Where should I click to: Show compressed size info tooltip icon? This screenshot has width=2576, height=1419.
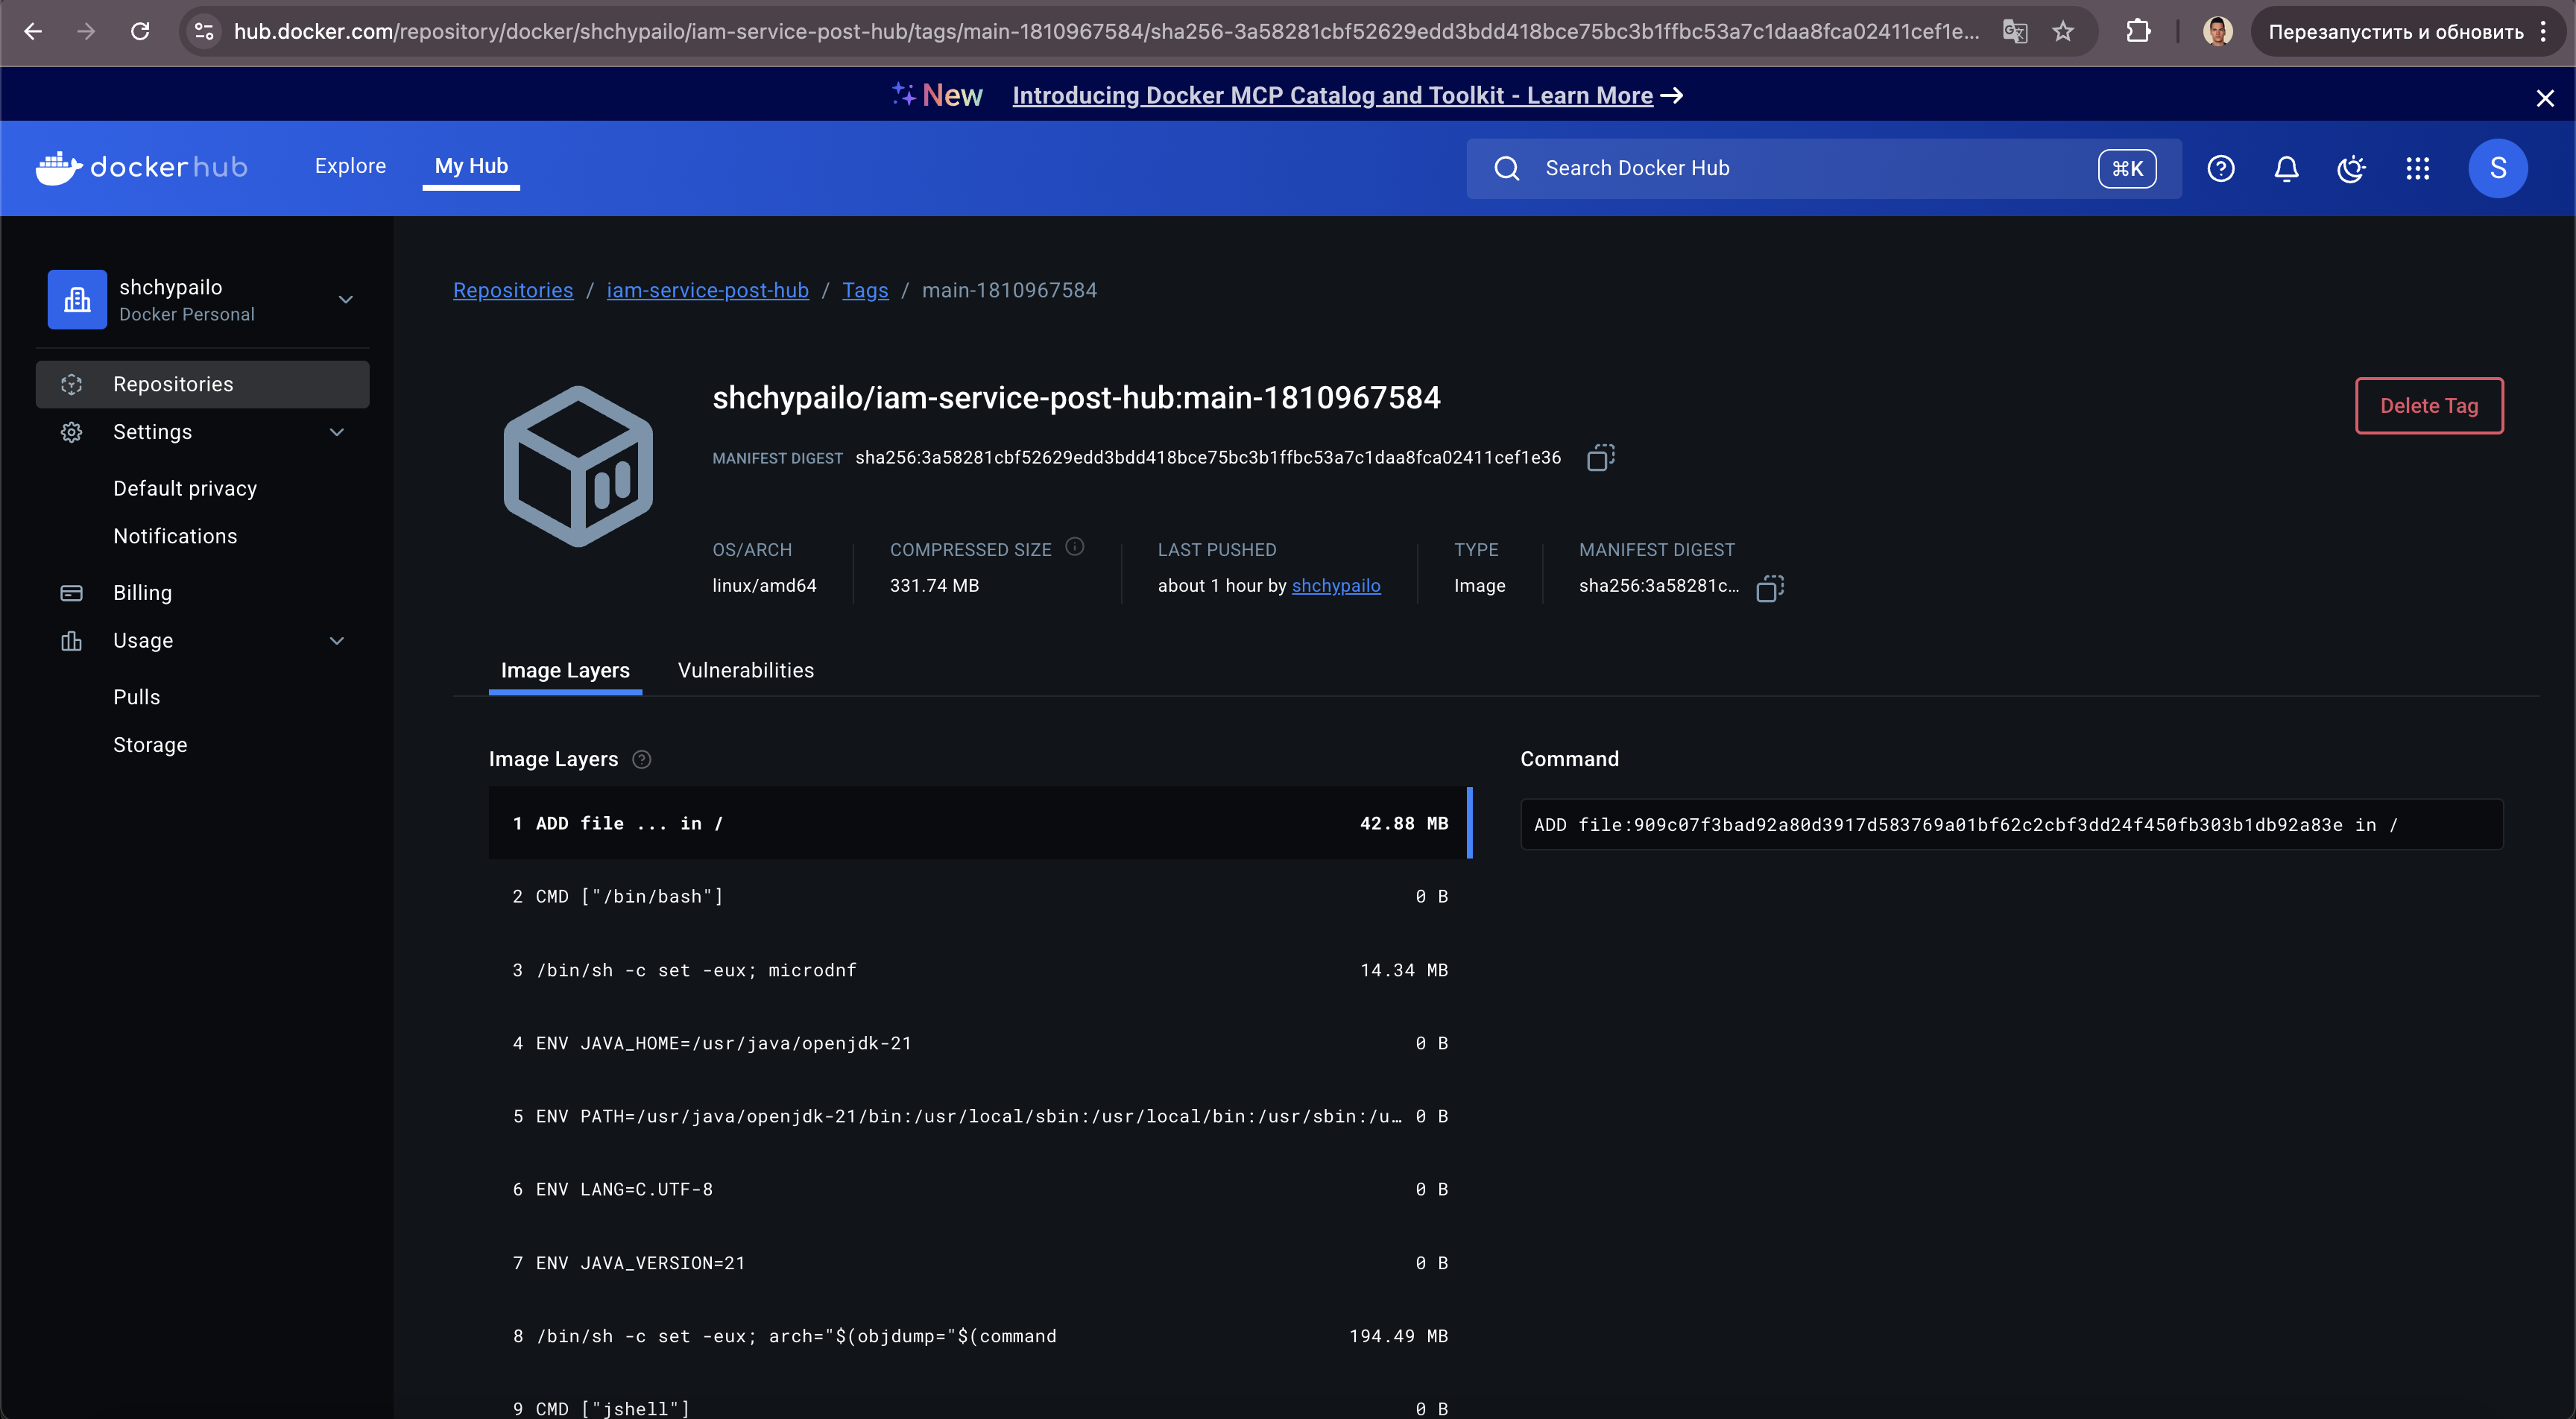1075,547
